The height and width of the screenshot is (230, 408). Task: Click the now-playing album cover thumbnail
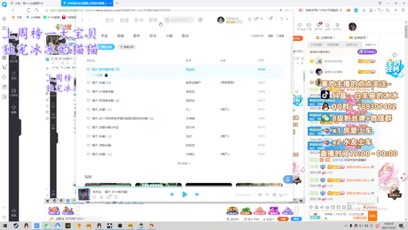pos(84,194)
